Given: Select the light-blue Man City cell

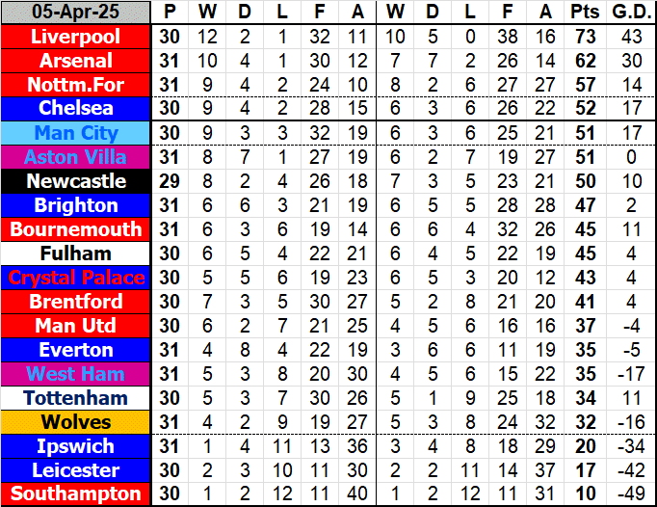Looking at the screenshot, I should (75, 133).
